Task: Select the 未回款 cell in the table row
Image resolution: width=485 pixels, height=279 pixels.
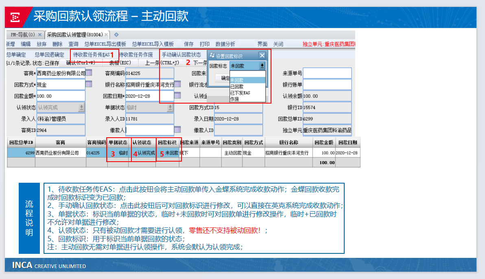Action: coord(167,153)
